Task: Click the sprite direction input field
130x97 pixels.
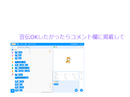Action: 76,79
